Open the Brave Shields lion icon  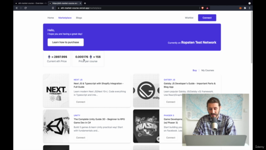click(x=202, y=8)
